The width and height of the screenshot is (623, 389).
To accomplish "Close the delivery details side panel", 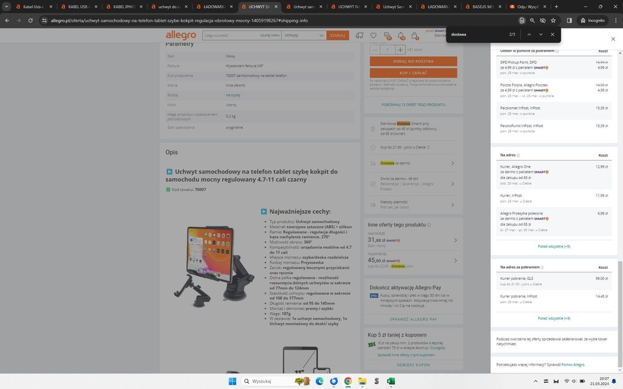I will (x=612, y=39).
